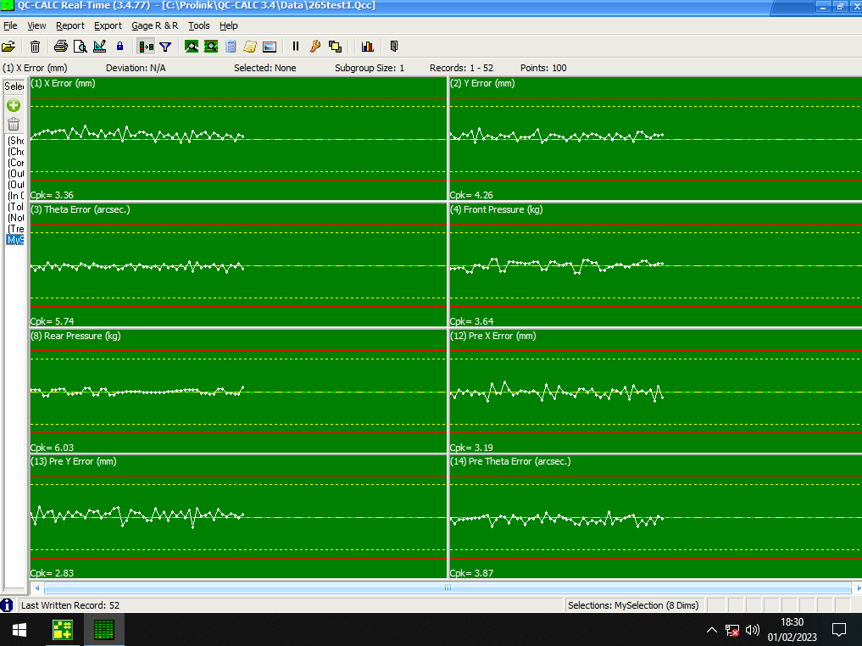Image resolution: width=862 pixels, height=646 pixels.
Task: Click the exit door icon in toolbar
Action: (x=393, y=47)
